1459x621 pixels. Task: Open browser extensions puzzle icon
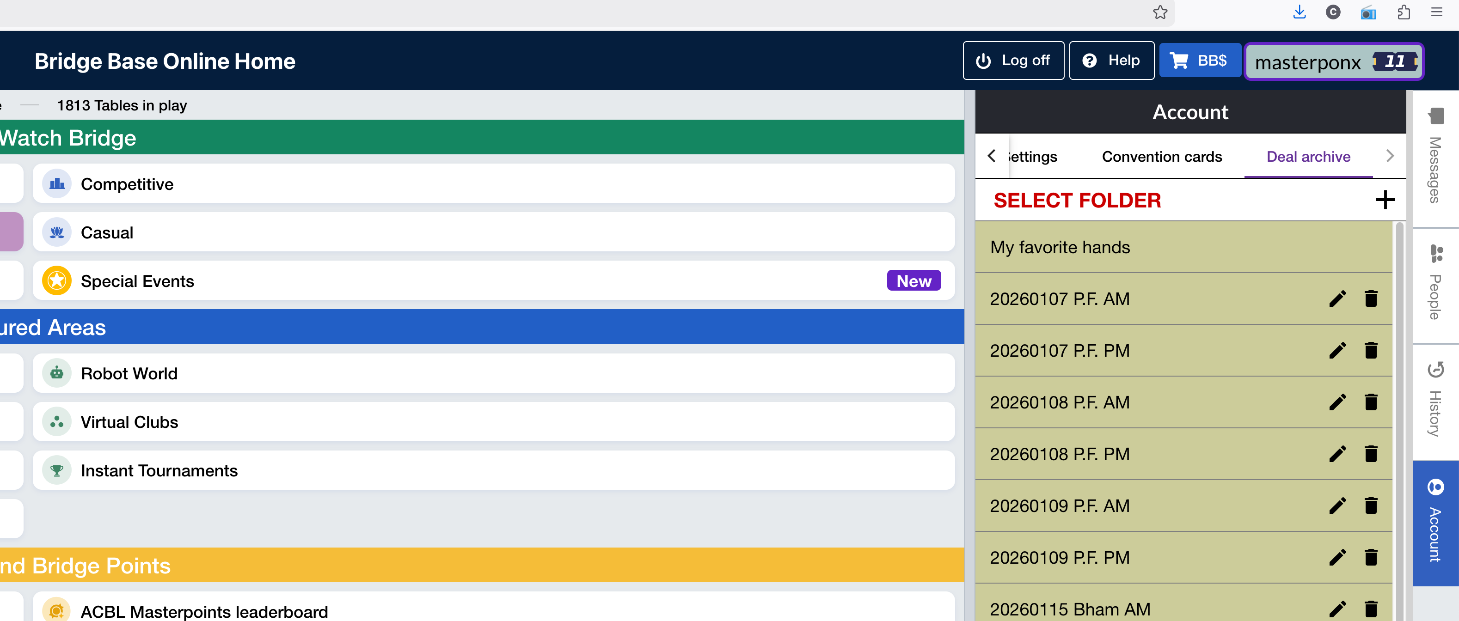[x=1404, y=12]
